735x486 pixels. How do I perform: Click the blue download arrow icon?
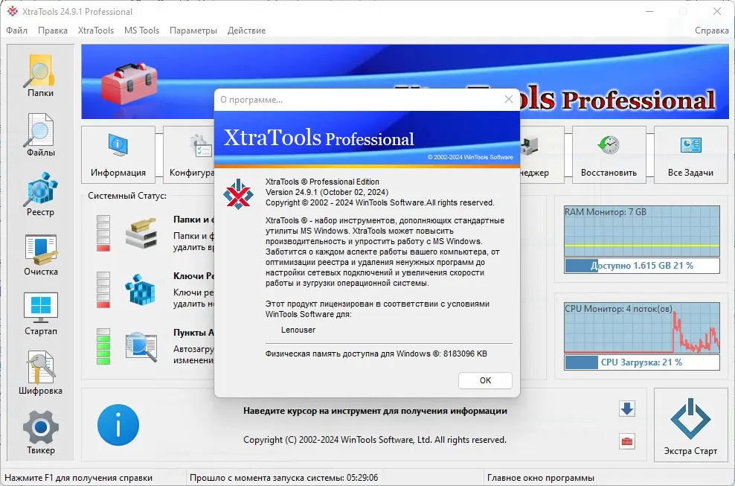[x=626, y=409]
